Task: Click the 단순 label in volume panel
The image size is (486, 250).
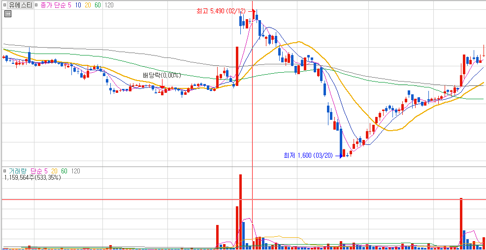Action: tap(36, 171)
